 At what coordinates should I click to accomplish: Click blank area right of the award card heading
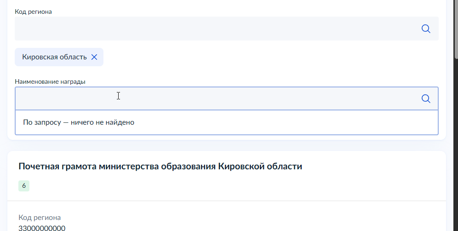(x=377, y=167)
